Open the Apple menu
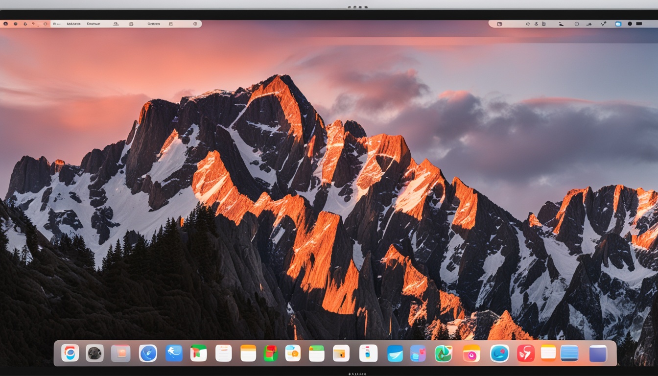 5,23
